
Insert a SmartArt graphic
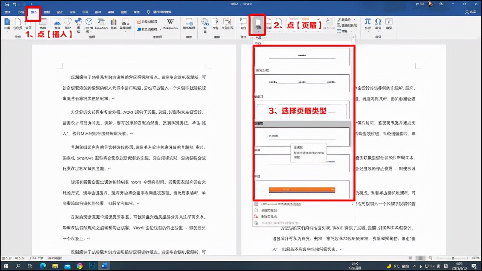pyautogui.click(x=102, y=23)
